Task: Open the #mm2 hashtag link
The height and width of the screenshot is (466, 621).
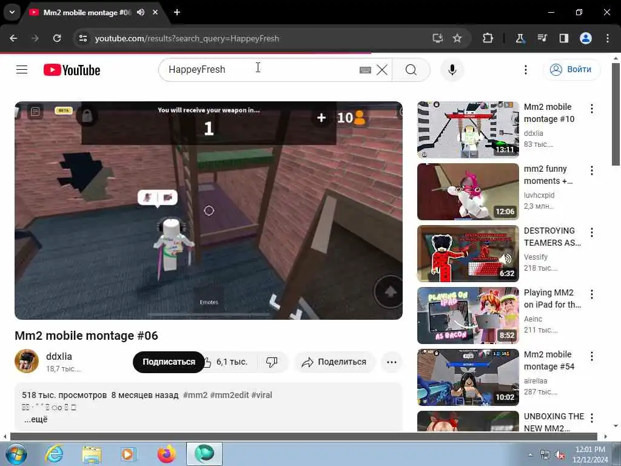Action: point(195,395)
